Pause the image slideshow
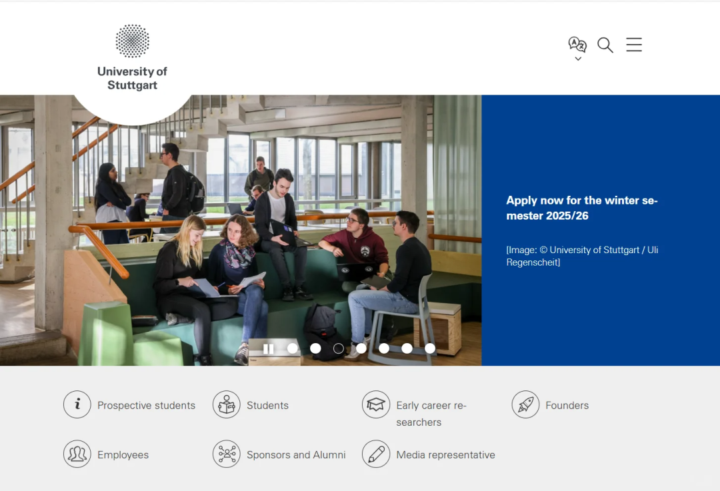720x491 pixels. 269,348
